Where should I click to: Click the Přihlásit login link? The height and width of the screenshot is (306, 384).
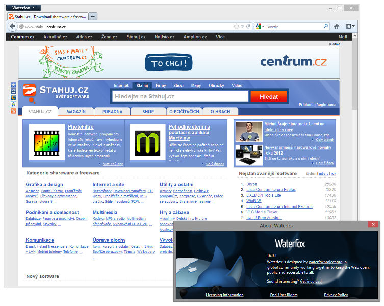[x=306, y=105]
